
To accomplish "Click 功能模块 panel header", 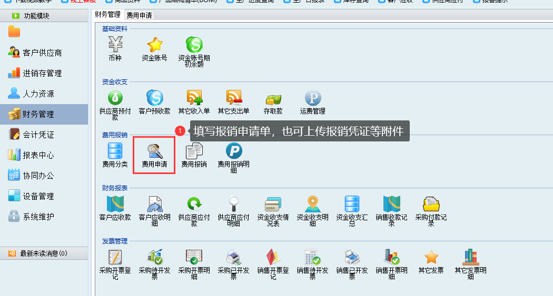I will [x=36, y=16].
